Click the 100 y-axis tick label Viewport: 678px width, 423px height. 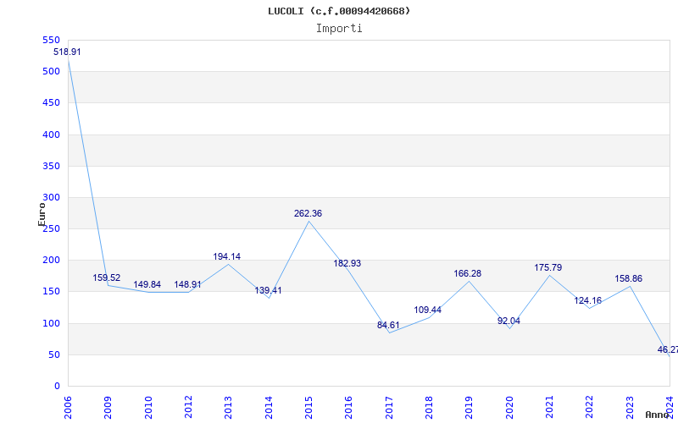click(x=51, y=323)
